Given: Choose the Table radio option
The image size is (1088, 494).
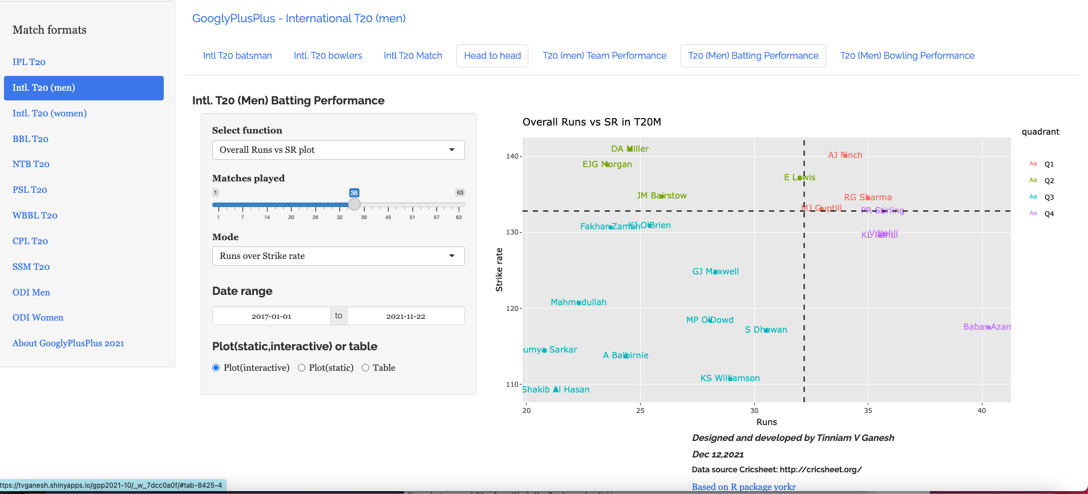Looking at the screenshot, I should tap(365, 368).
